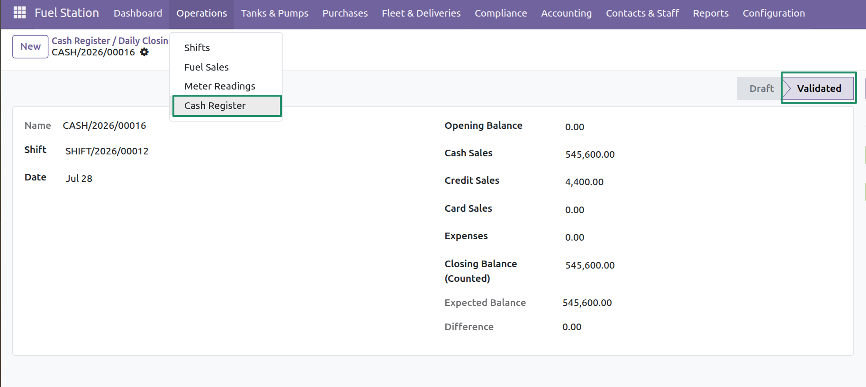Click the Card Sales value 0.00
This screenshot has height=387, width=866.
(x=575, y=210)
